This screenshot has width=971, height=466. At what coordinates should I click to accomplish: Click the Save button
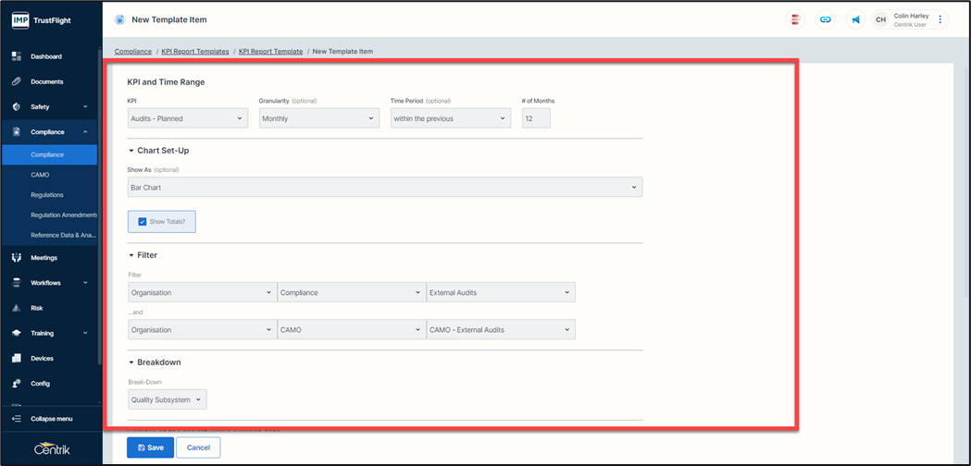pyautogui.click(x=150, y=448)
